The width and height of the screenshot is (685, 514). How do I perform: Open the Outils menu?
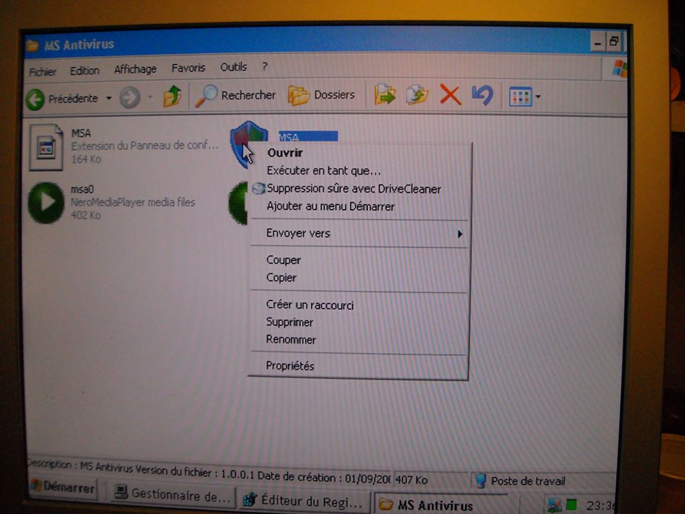coord(233,67)
